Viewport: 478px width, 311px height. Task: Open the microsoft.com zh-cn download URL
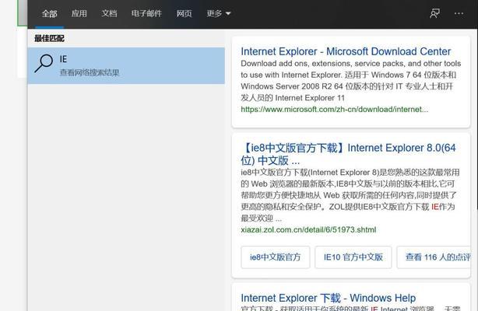[335, 110]
